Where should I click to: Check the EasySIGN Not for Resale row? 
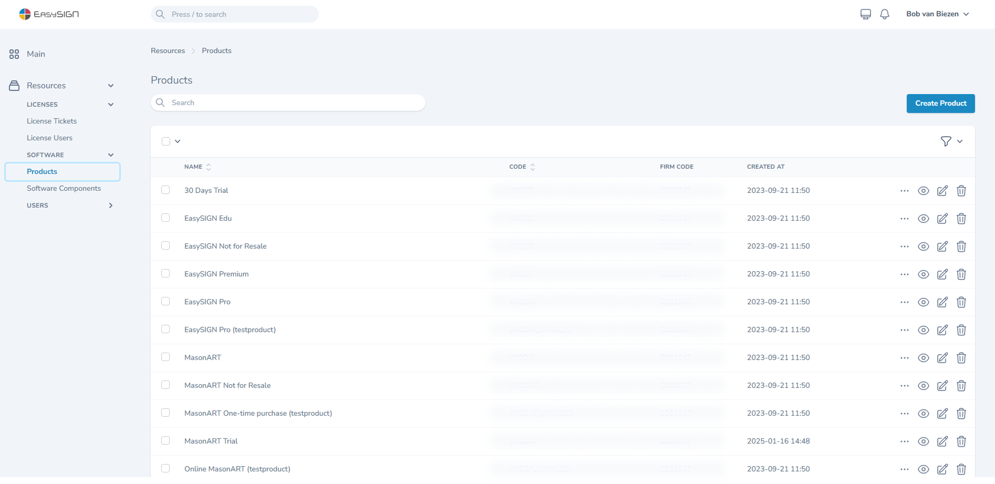pyautogui.click(x=165, y=245)
